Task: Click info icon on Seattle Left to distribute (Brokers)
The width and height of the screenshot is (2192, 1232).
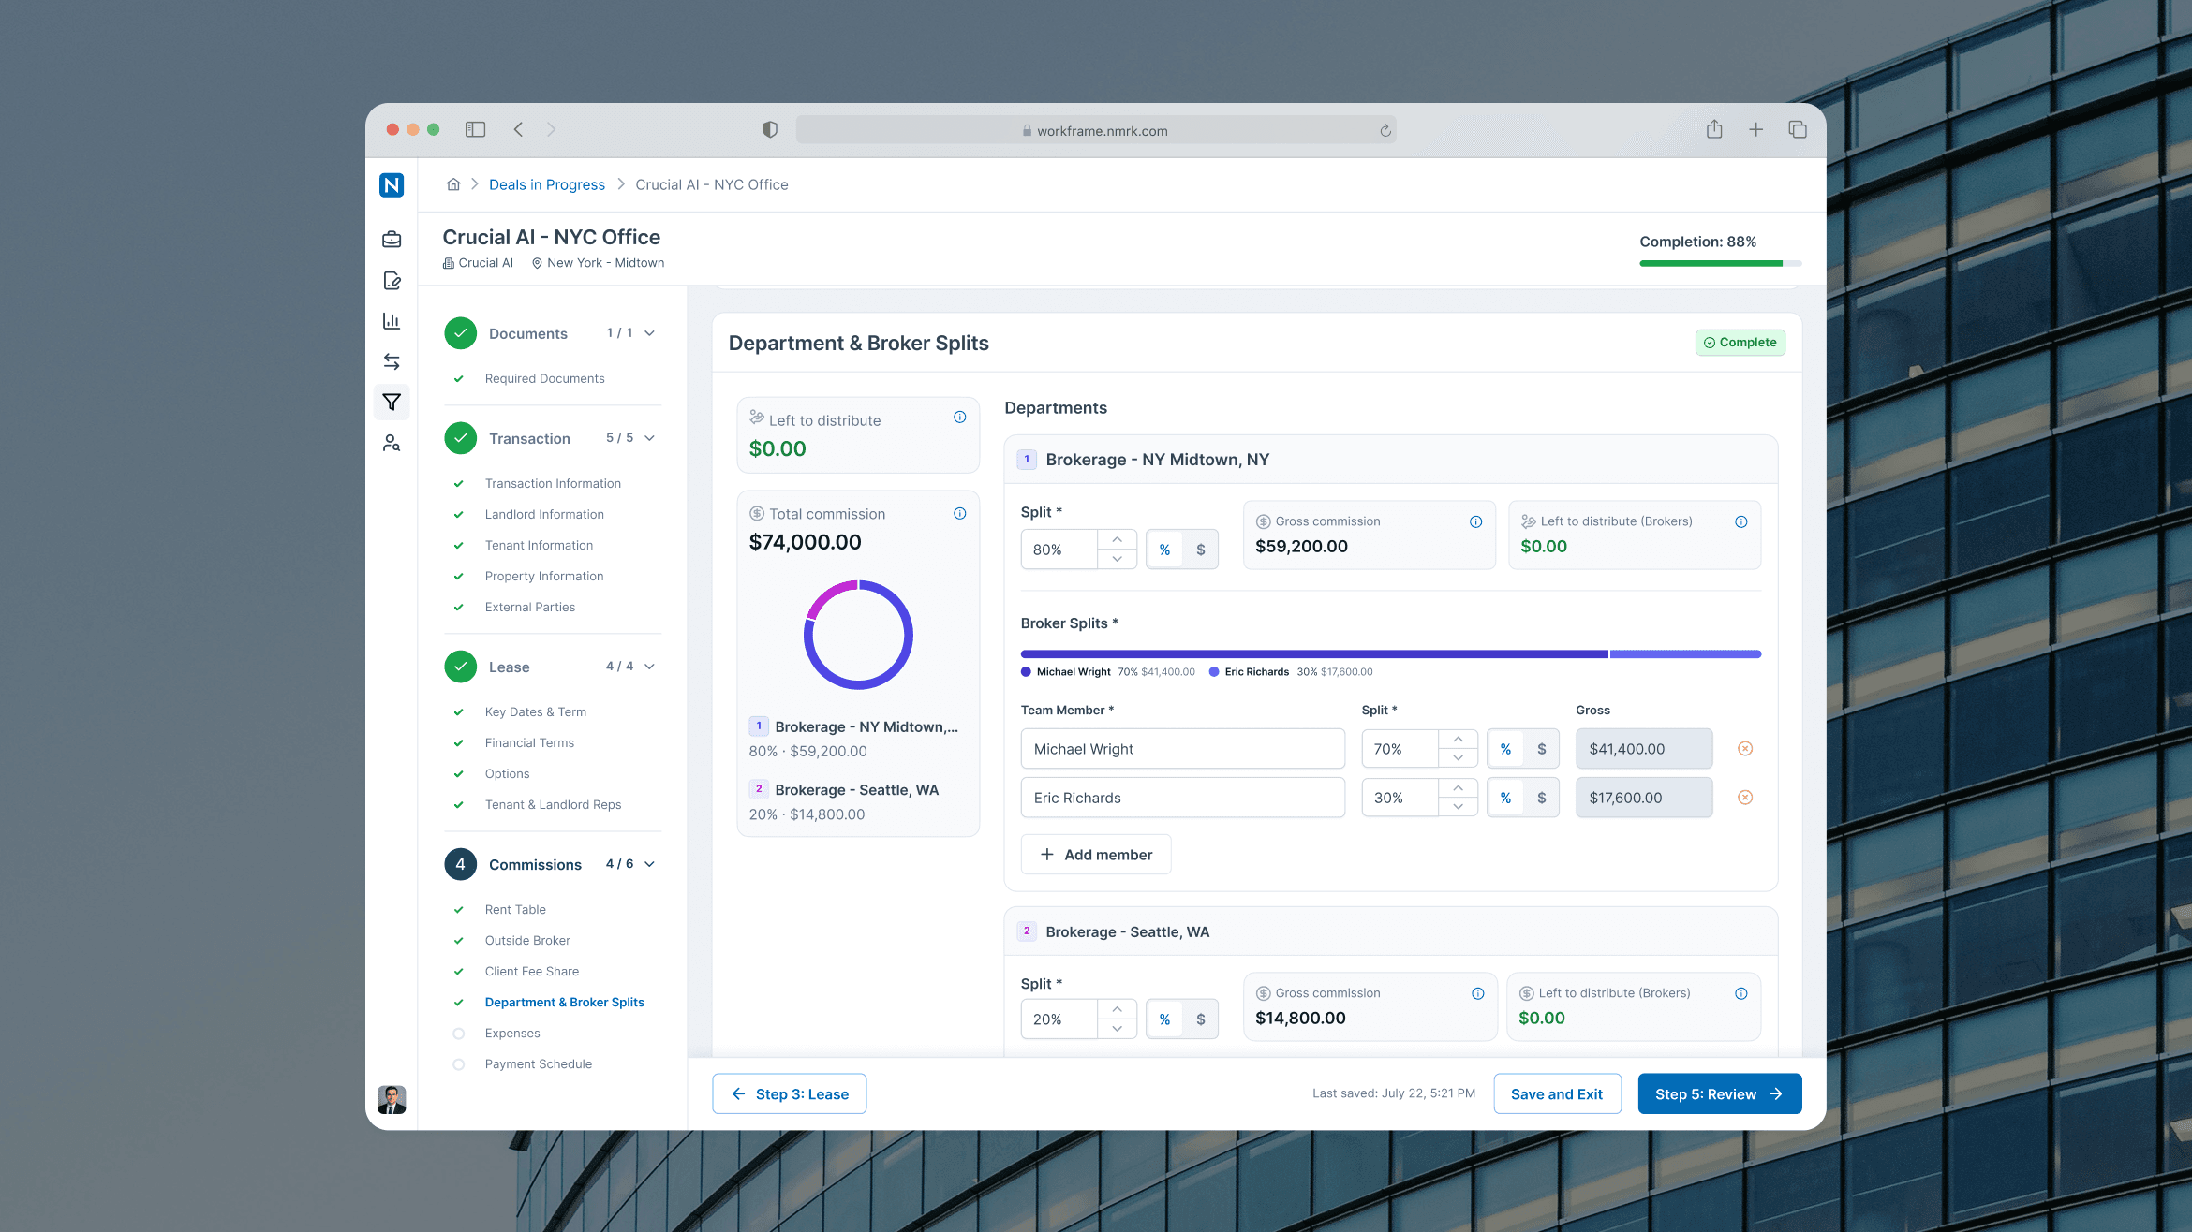Action: [x=1741, y=993]
